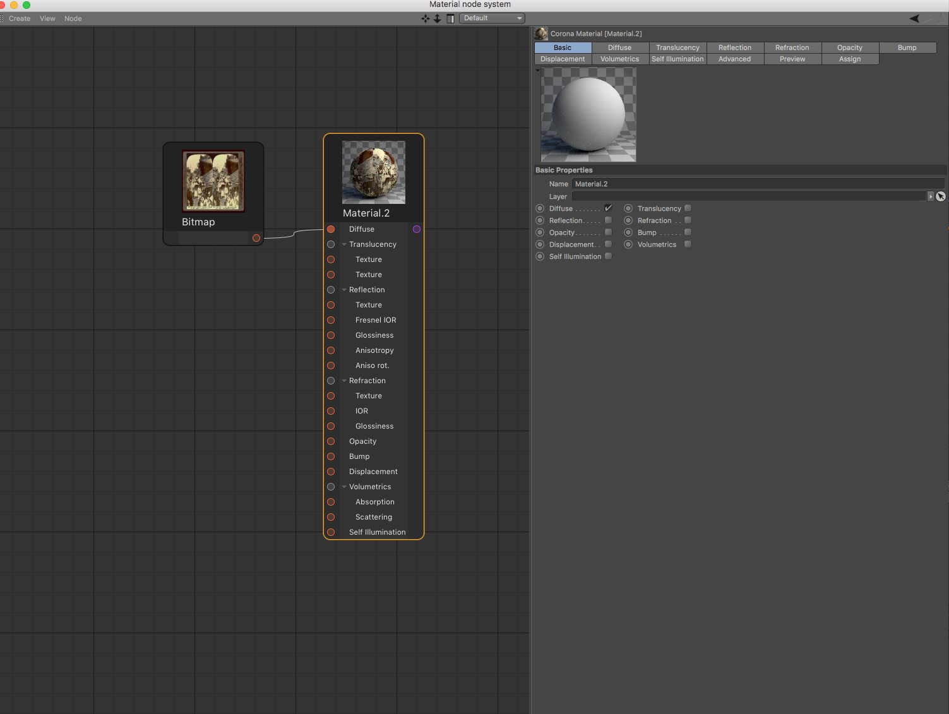Click the layer picker cursor icon

click(940, 196)
